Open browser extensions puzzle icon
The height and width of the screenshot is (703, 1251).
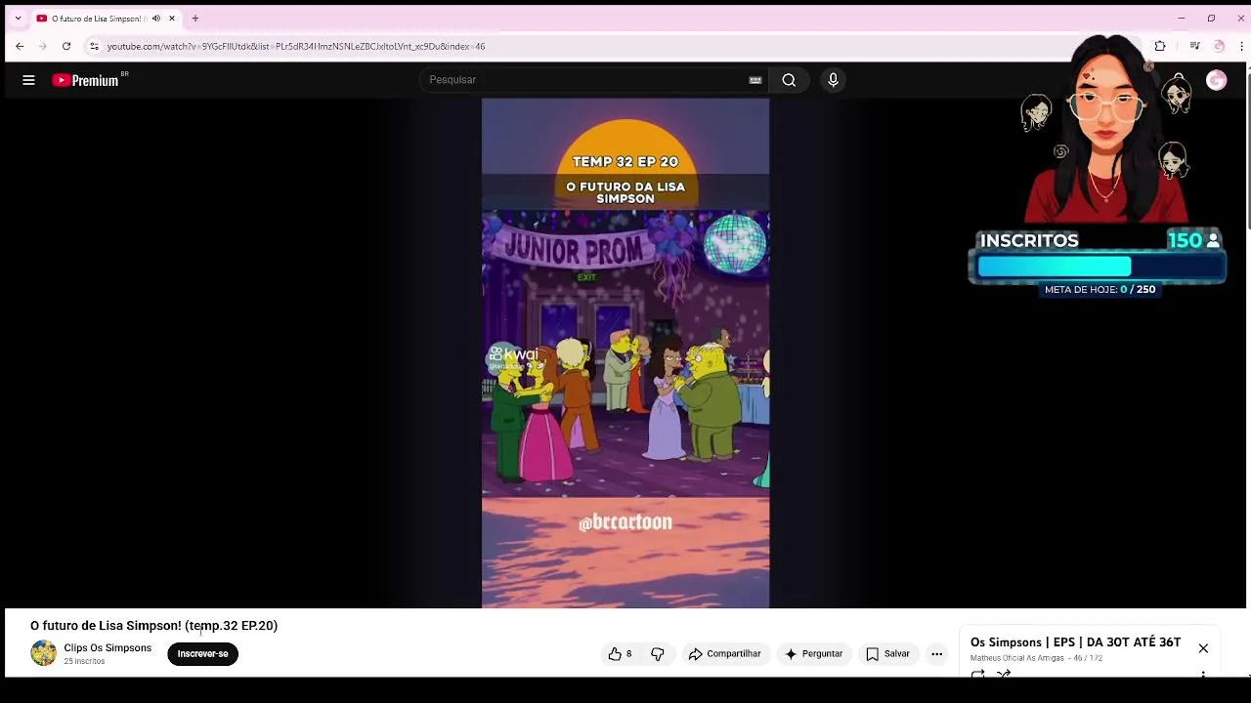(1160, 46)
